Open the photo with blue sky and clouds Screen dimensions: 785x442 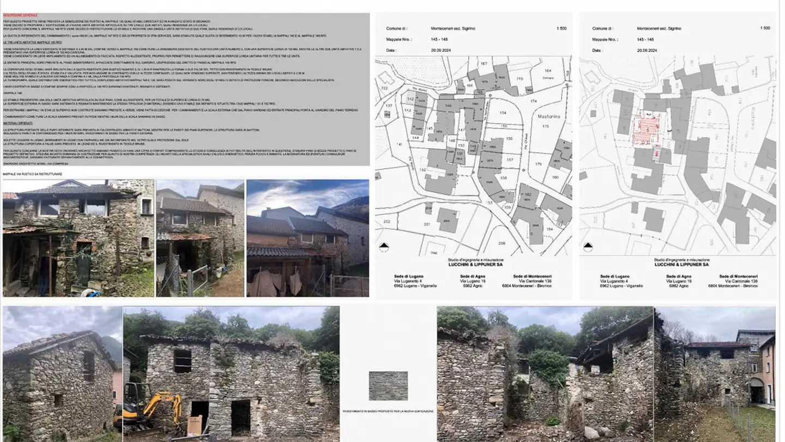(x=307, y=238)
